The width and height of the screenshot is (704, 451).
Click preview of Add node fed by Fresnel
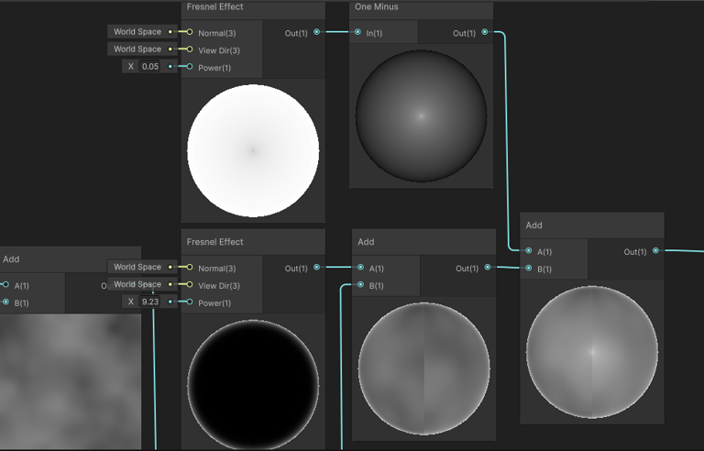(423, 368)
